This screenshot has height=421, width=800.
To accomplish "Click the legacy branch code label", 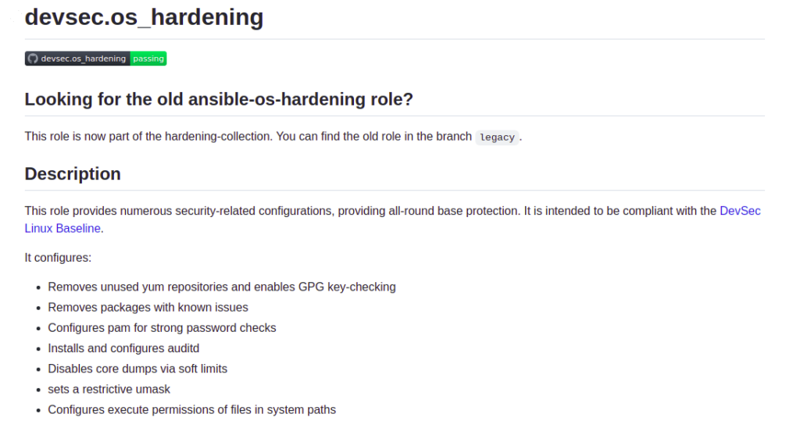I will 497,137.
